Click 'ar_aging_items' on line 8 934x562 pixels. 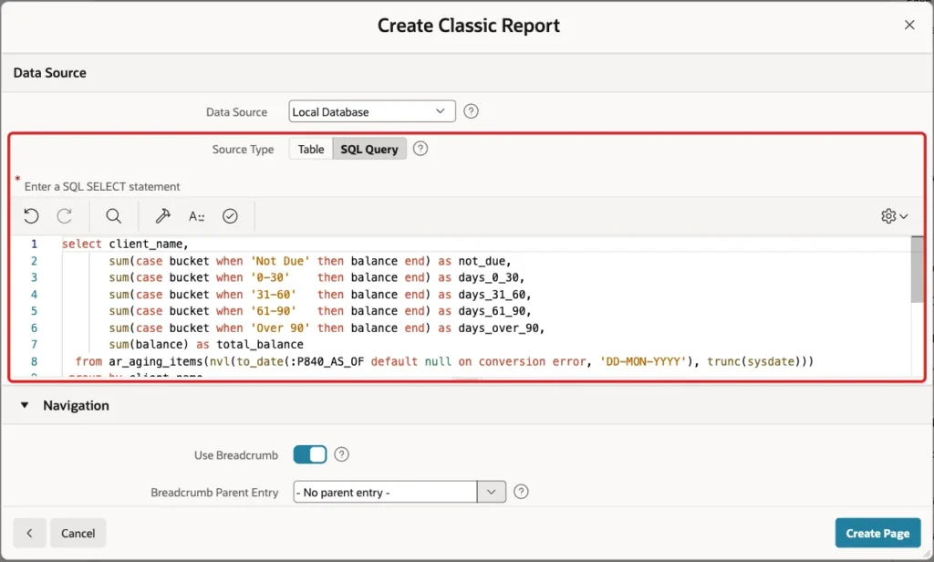(155, 361)
